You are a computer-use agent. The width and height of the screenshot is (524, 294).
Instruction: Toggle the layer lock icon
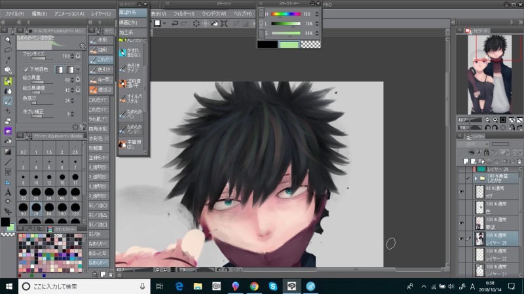(x=486, y=153)
